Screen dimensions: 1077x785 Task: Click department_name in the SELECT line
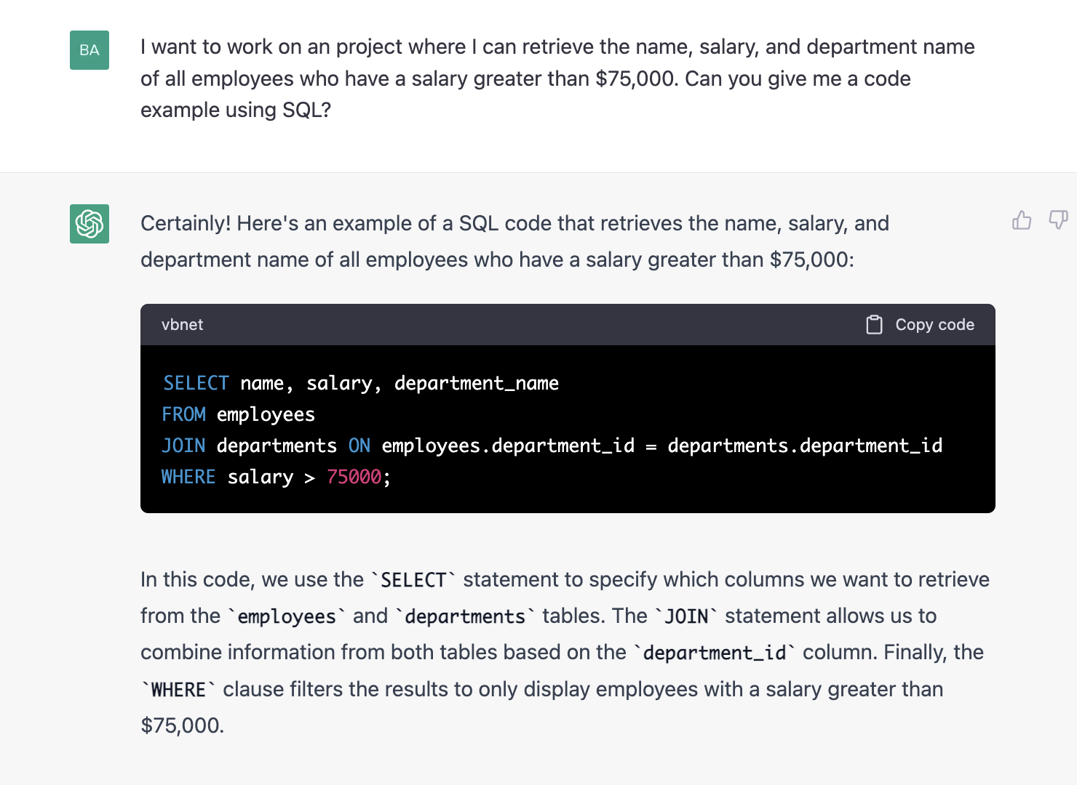[x=477, y=383]
